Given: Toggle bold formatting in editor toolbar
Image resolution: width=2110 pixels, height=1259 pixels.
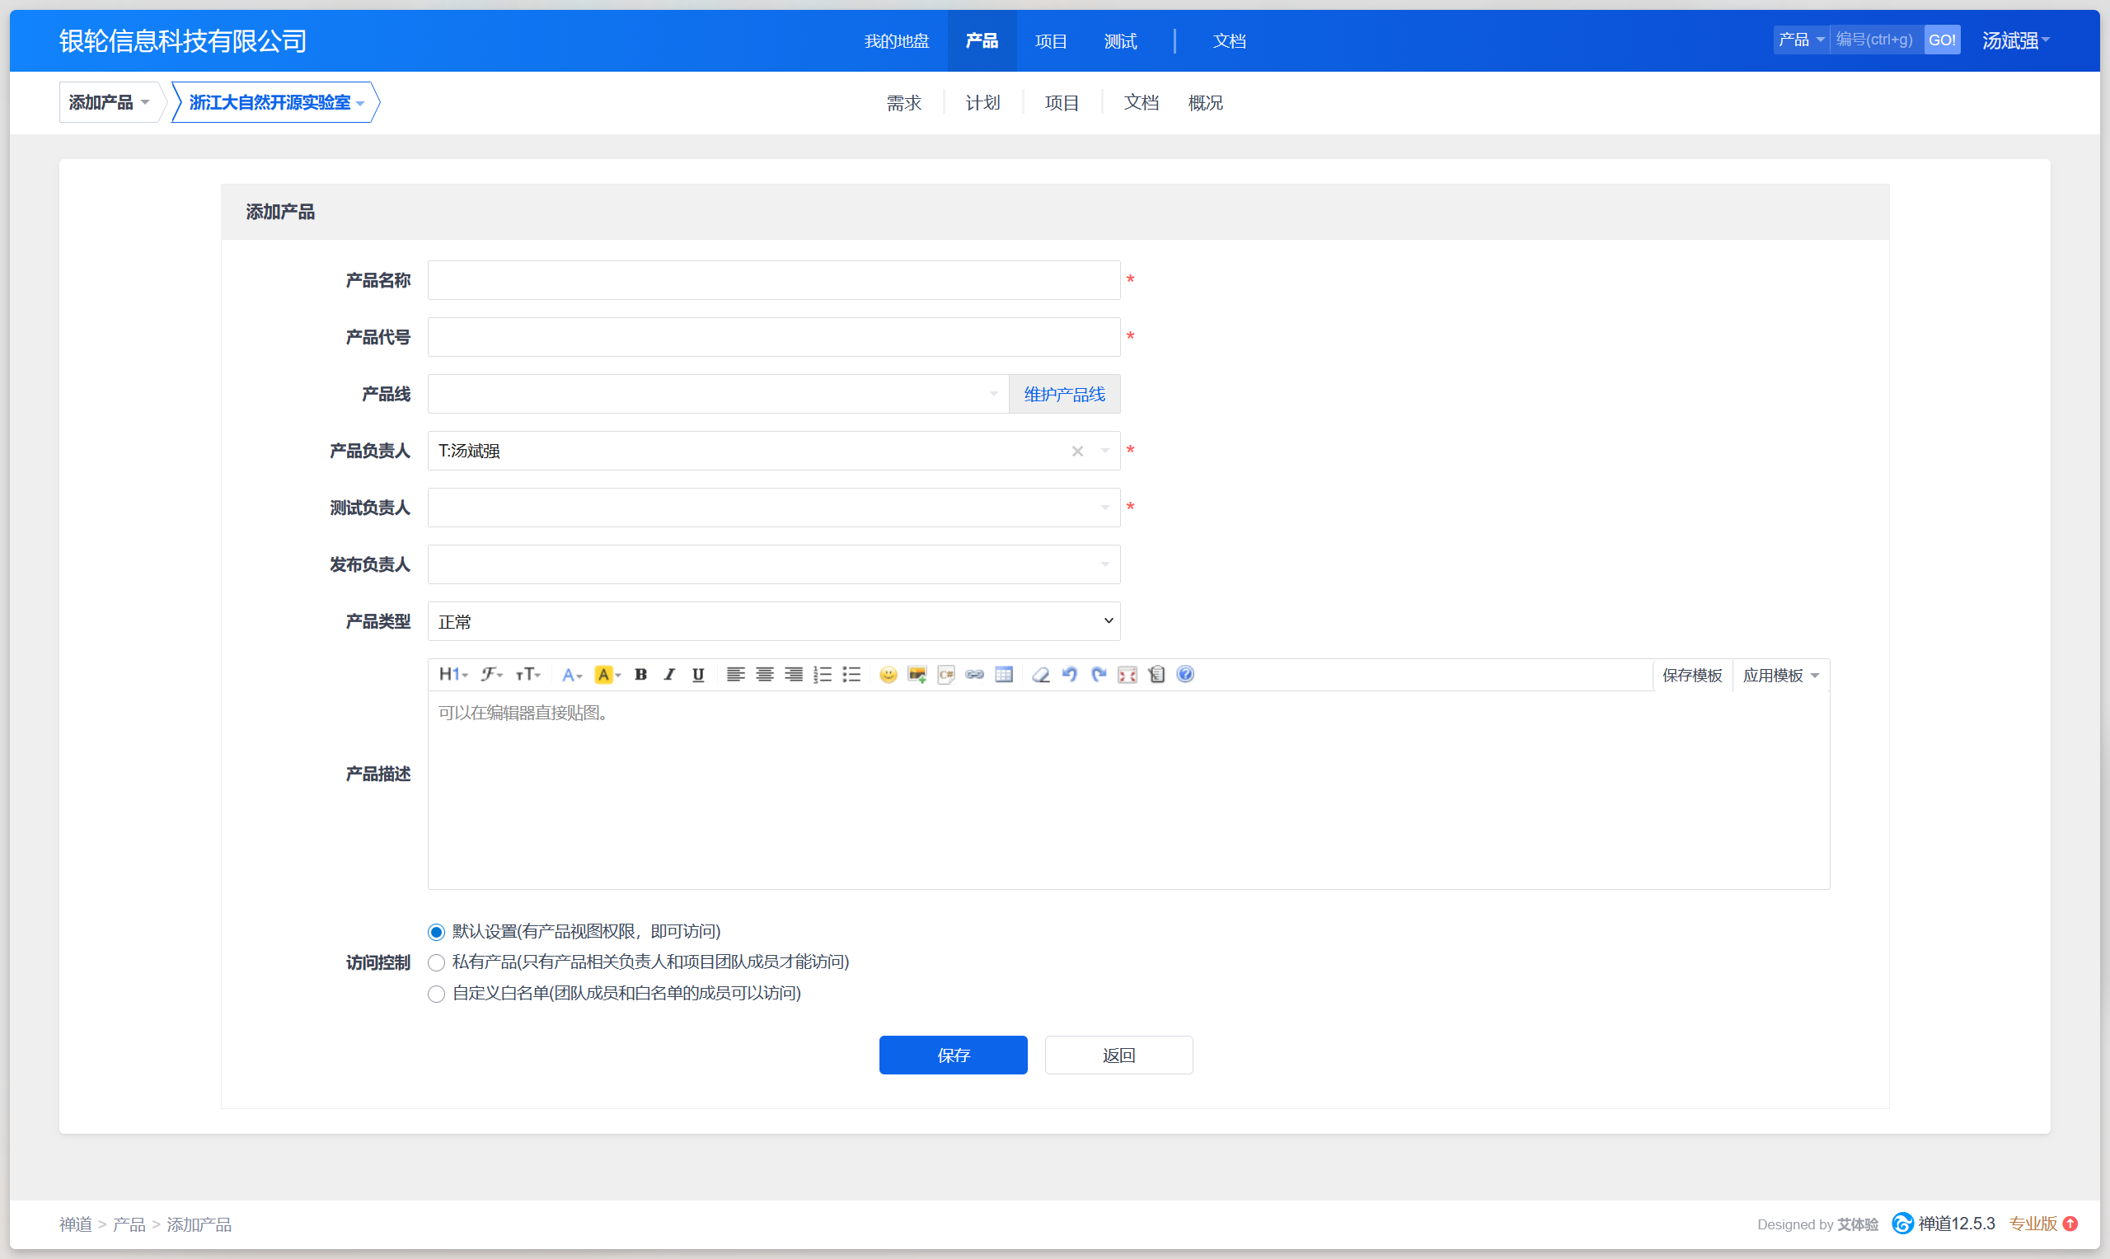Looking at the screenshot, I should [x=640, y=675].
